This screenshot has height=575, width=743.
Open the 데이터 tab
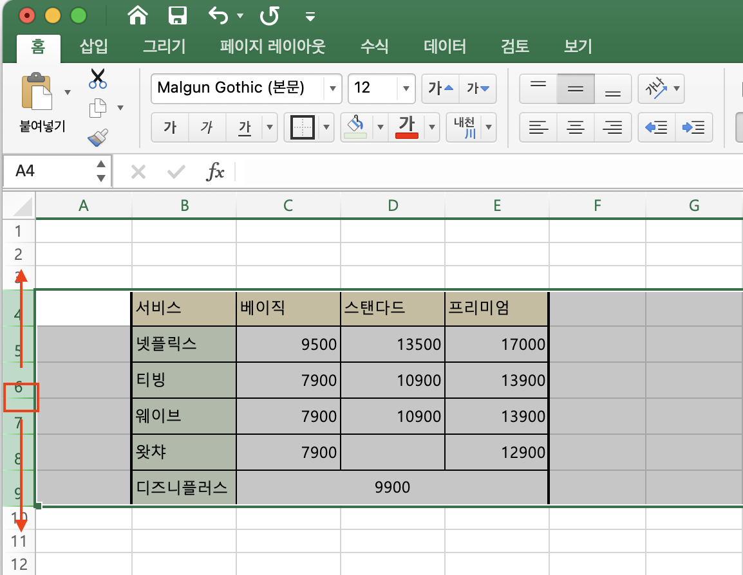point(444,46)
